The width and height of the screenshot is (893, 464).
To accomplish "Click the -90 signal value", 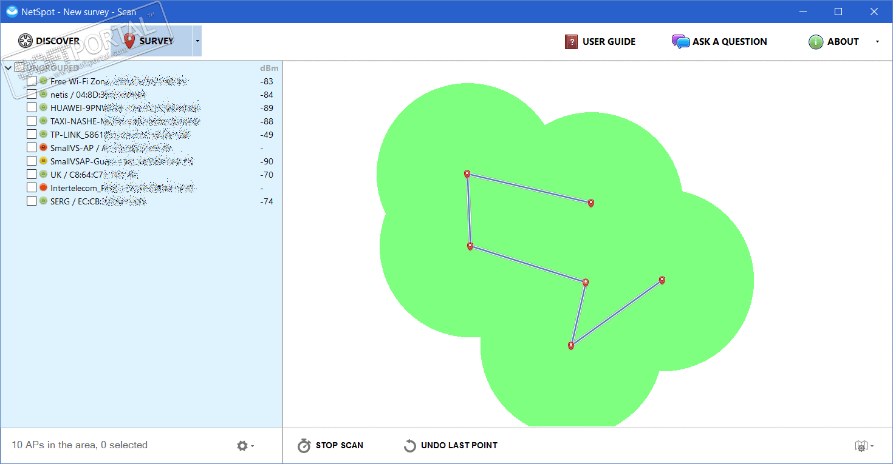I will pos(267,161).
